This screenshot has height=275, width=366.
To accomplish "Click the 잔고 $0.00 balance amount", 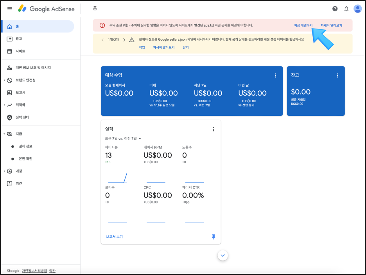I will [x=301, y=92].
